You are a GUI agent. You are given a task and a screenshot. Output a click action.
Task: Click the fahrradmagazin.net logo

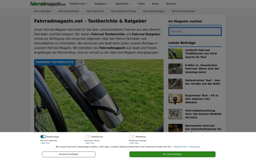pos(48,4)
